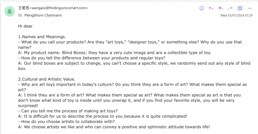This screenshot has height=134, width=258.
Task: Click question about choosing artists to collaborate
Action: 67,121
